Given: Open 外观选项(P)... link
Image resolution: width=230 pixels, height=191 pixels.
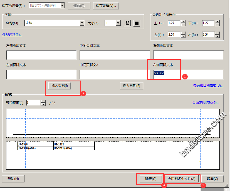Looking at the screenshot, I should pyautogui.click(x=12, y=35).
